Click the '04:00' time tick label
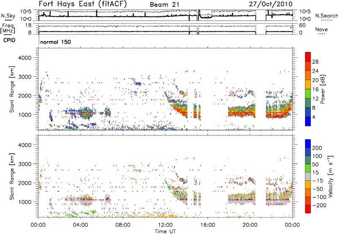The image size is (338, 234). point(80,225)
